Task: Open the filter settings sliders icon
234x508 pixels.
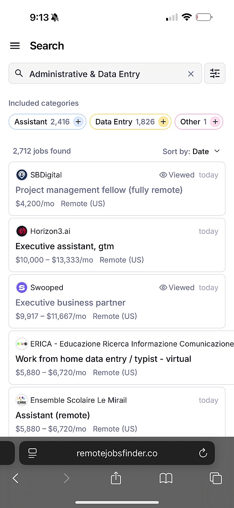Action: (215, 73)
